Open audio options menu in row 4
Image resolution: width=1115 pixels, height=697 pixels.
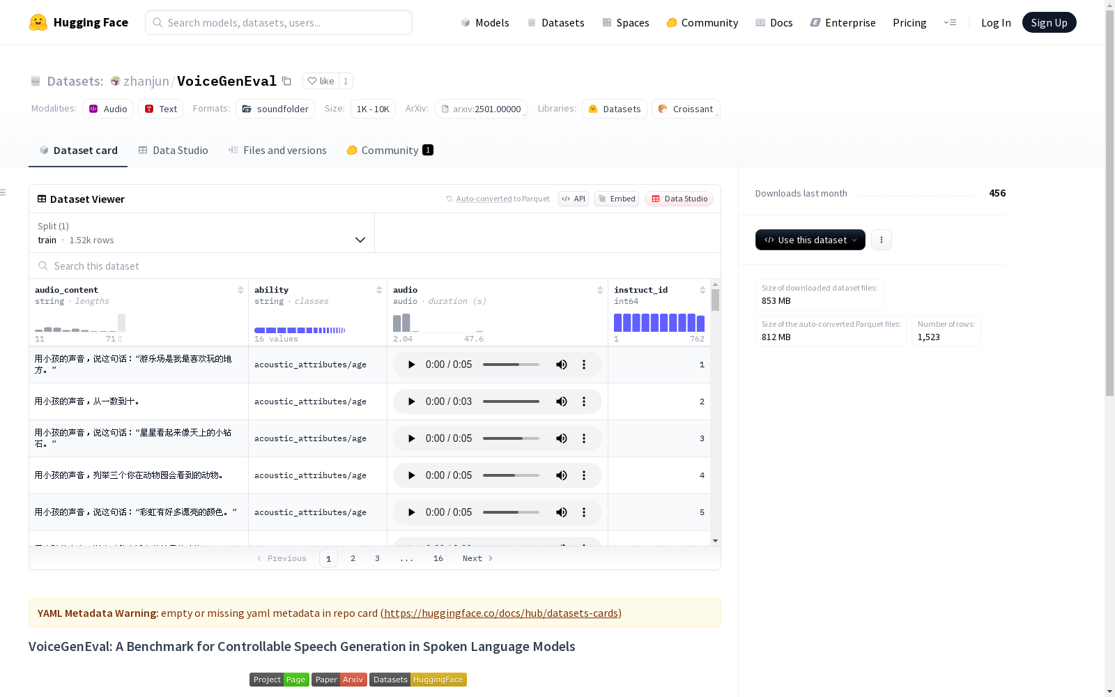(x=584, y=475)
